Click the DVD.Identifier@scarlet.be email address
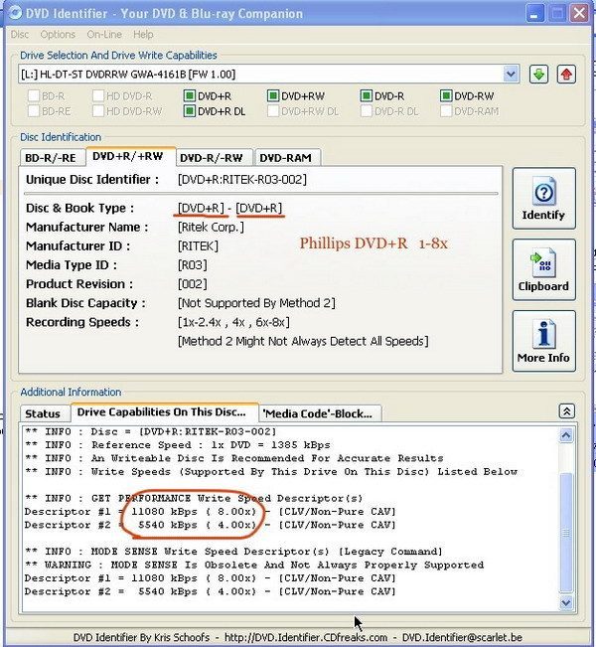Image resolution: width=596 pixels, height=647 pixels. click(462, 637)
